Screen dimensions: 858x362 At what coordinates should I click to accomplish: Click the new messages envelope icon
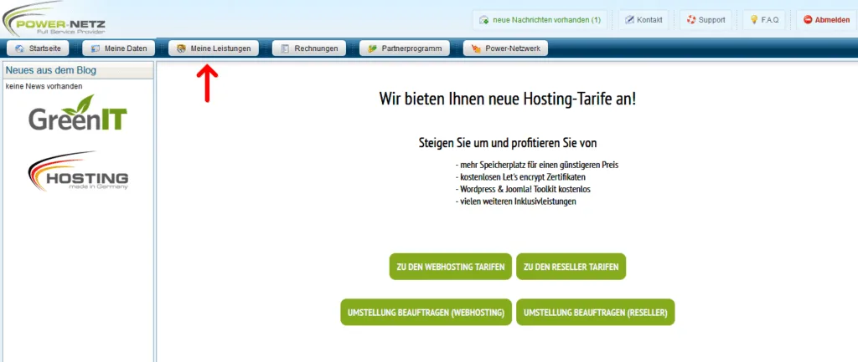tap(483, 20)
